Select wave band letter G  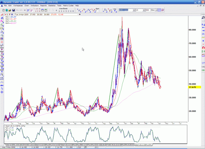click(x=71, y=11)
